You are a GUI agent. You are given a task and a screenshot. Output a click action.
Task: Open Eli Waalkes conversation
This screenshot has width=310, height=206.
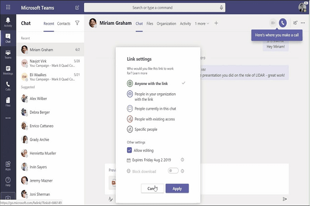click(x=51, y=77)
